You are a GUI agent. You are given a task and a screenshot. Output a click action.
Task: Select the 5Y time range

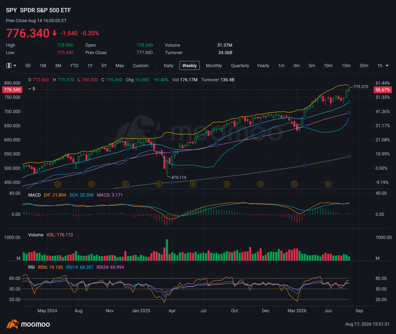[x=104, y=65]
